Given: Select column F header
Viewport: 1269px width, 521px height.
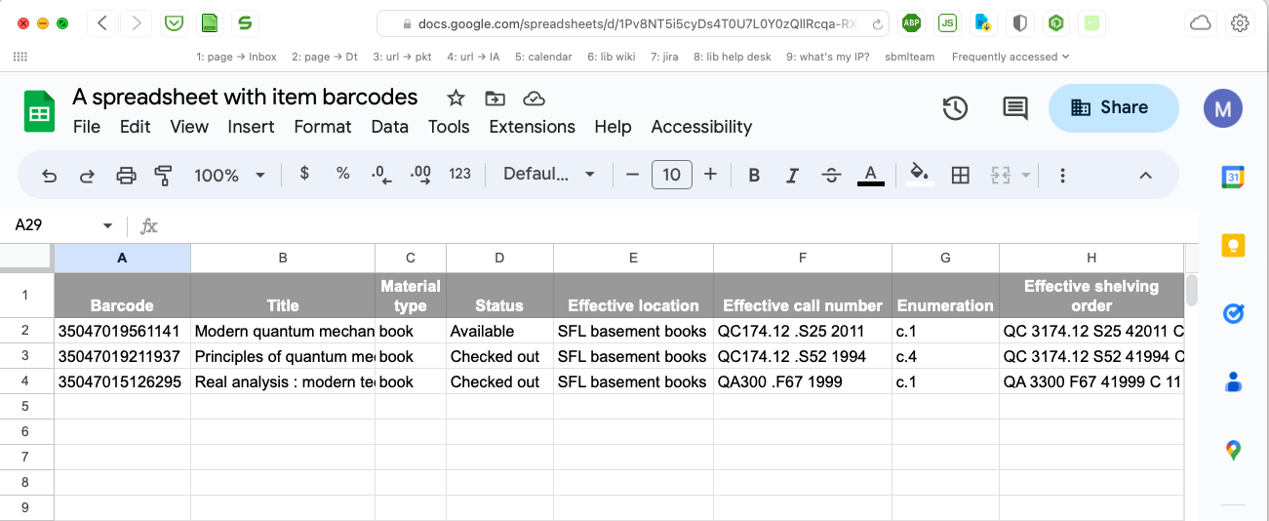Looking at the screenshot, I should tap(803, 258).
